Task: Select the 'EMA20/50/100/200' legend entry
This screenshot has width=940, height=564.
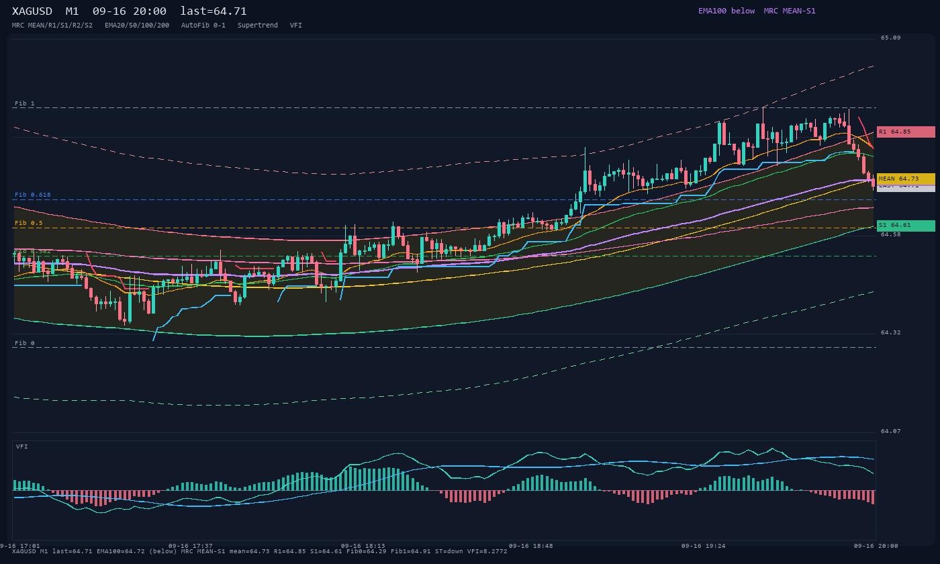Action: point(137,26)
